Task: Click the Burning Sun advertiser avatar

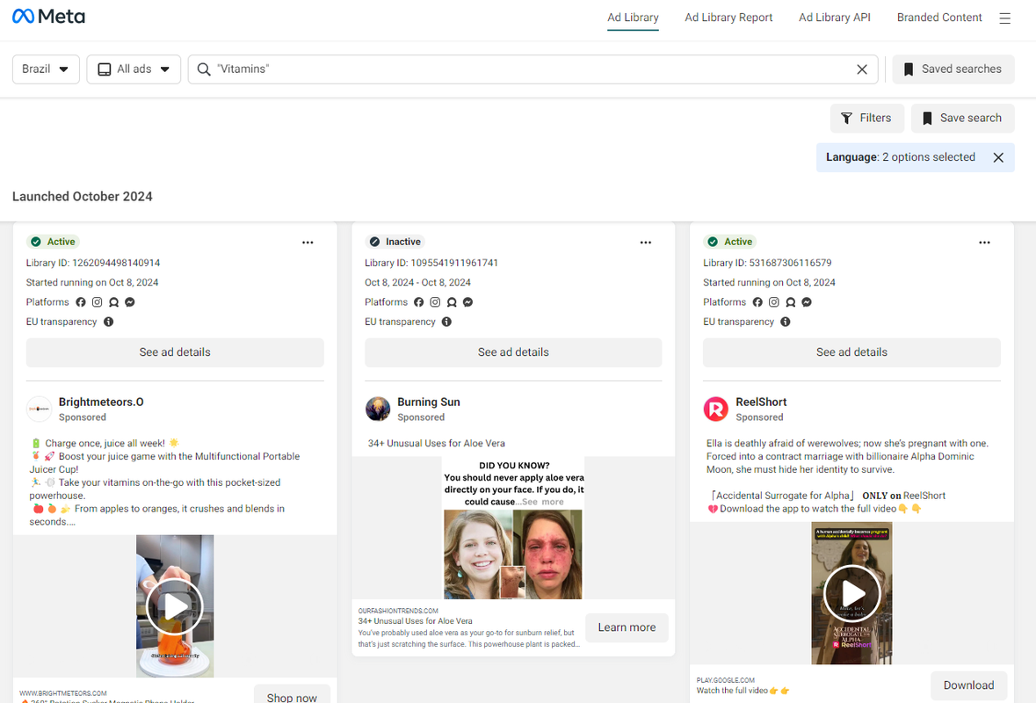Action: [x=378, y=409]
